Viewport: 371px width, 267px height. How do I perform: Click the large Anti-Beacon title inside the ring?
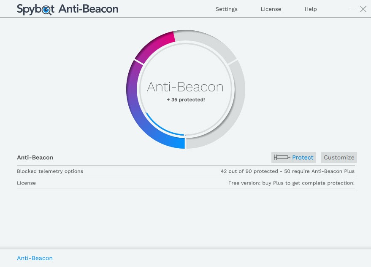[185, 87]
